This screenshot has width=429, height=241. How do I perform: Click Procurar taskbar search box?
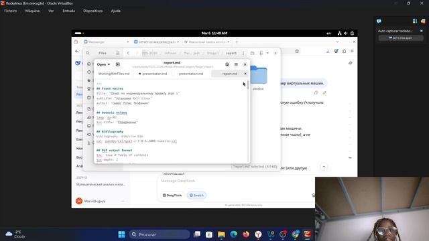pyautogui.click(x=160, y=234)
